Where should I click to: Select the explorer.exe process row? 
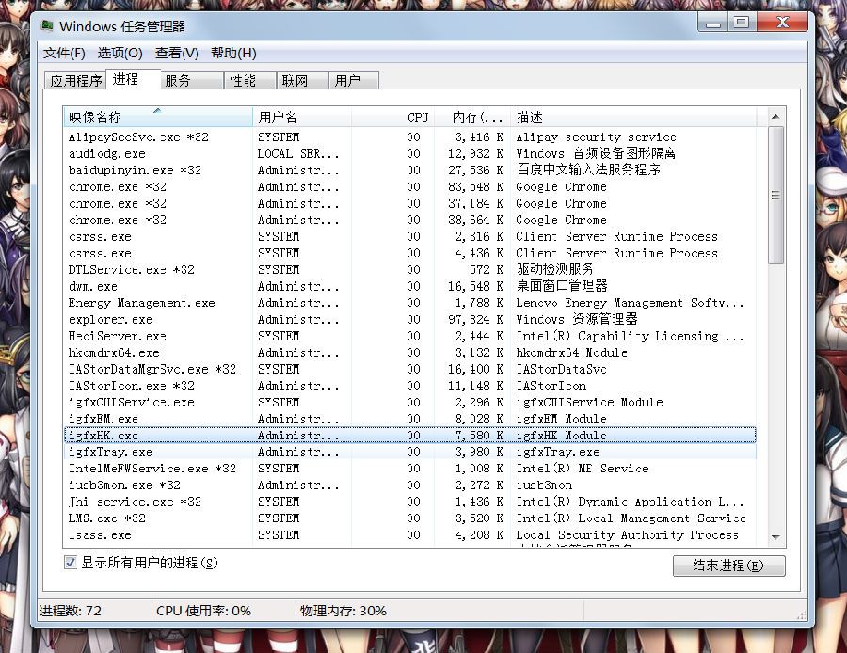click(410, 319)
